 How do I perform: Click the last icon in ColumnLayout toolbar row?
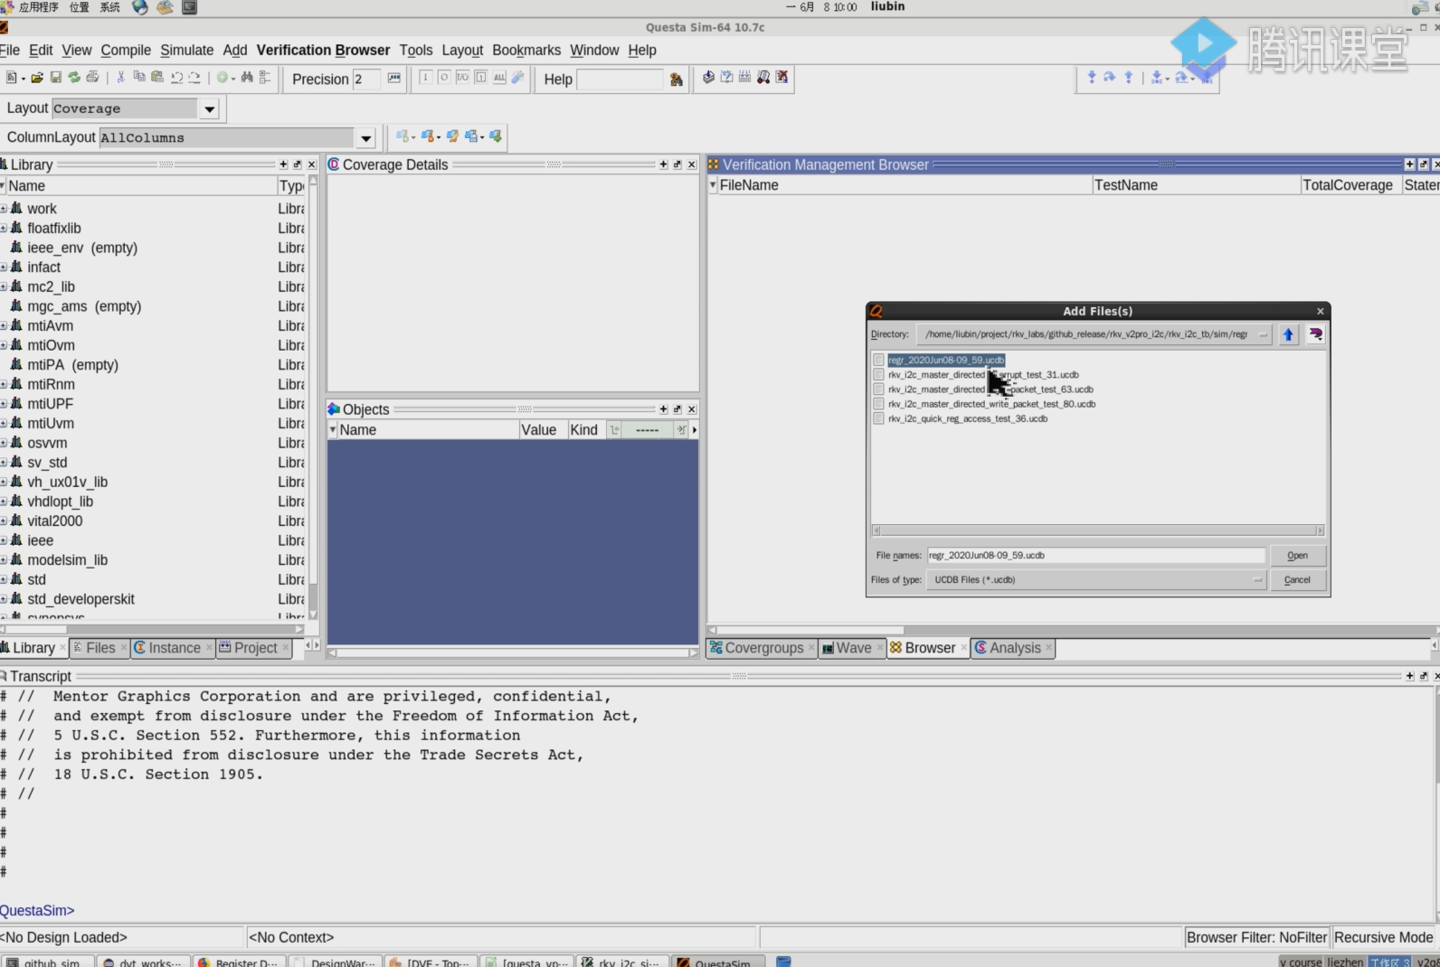click(x=496, y=136)
